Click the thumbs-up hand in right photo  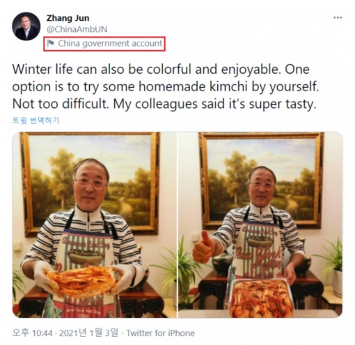(x=204, y=247)
